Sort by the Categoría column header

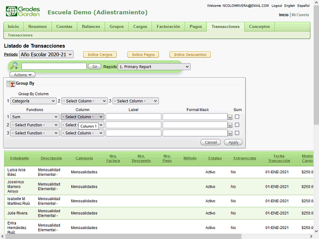[84, 158]
